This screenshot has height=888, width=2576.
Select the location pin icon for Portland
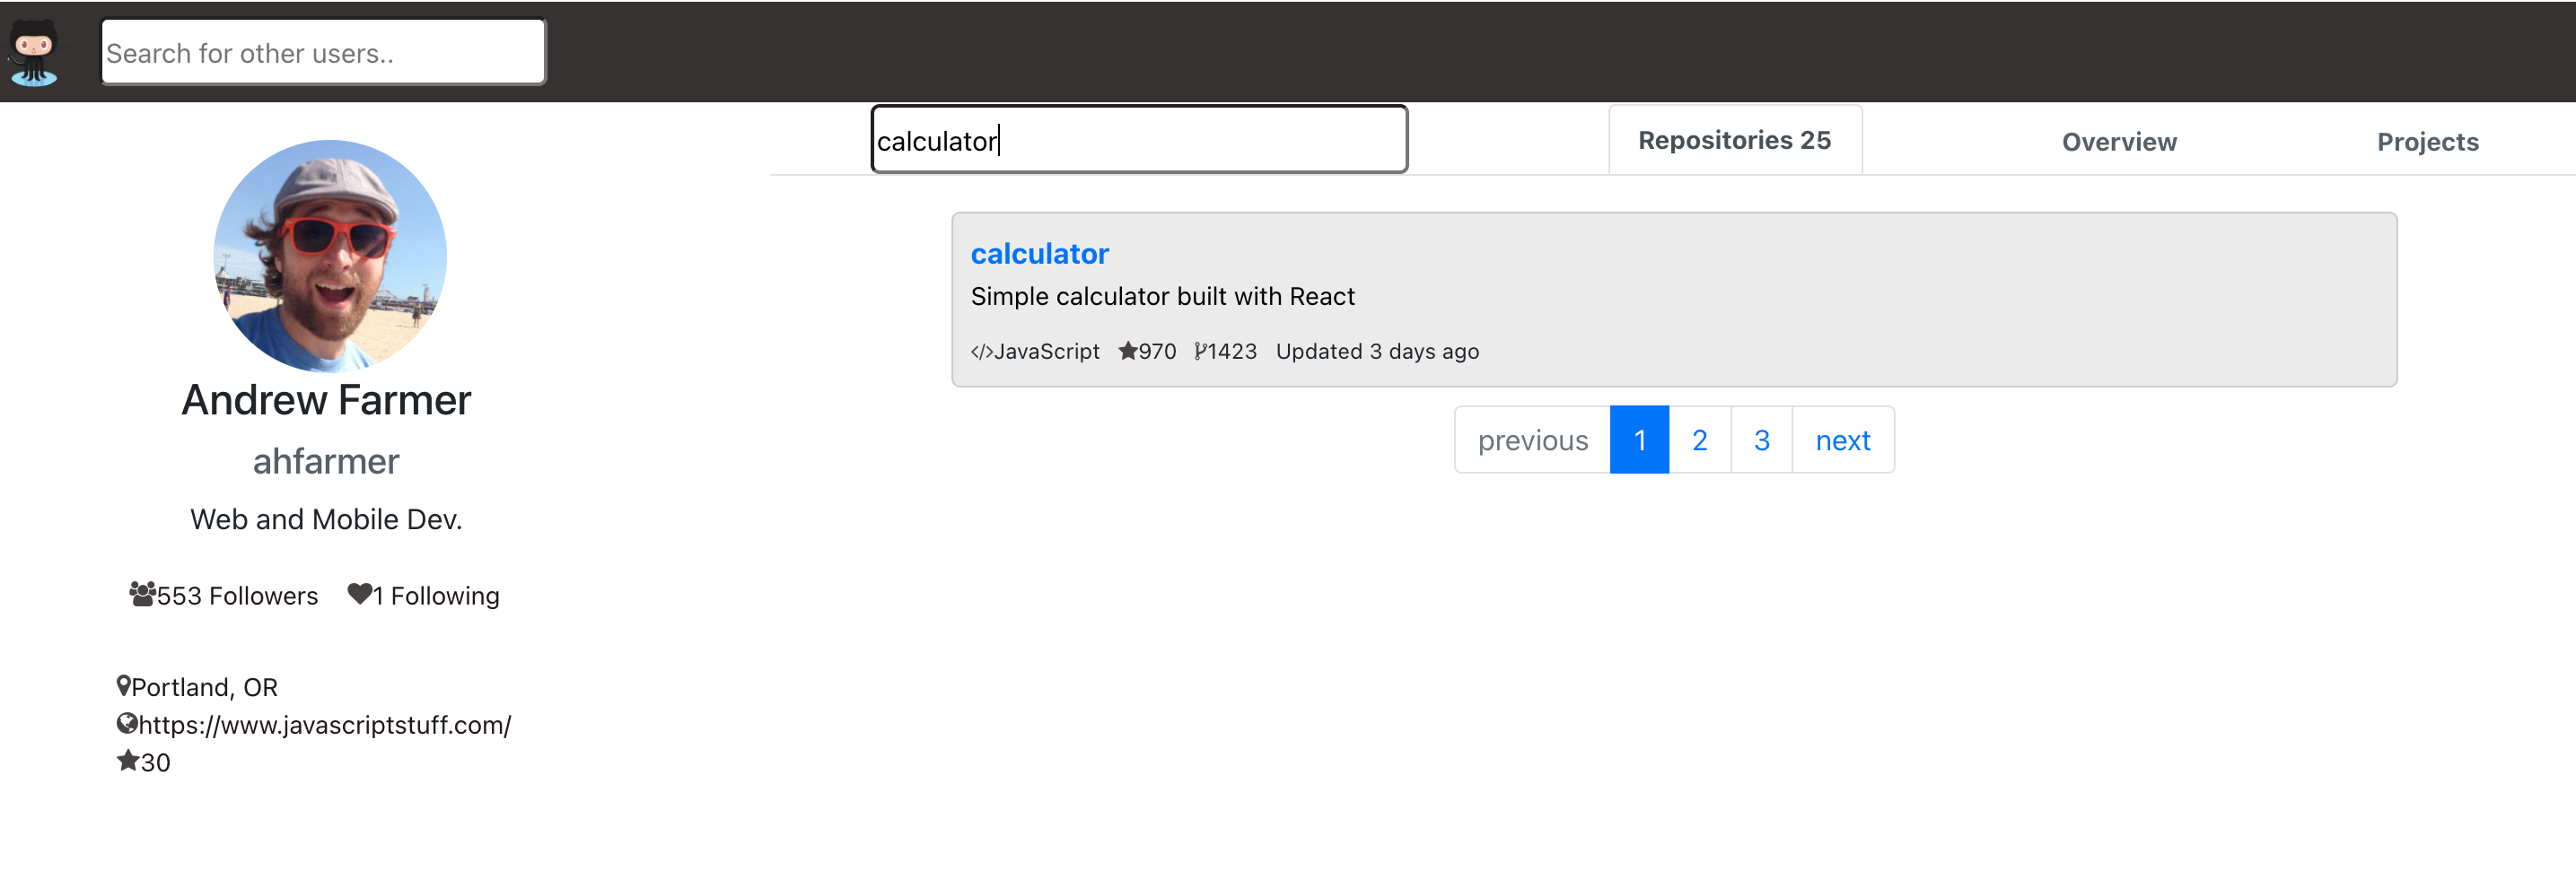point(124,685)
